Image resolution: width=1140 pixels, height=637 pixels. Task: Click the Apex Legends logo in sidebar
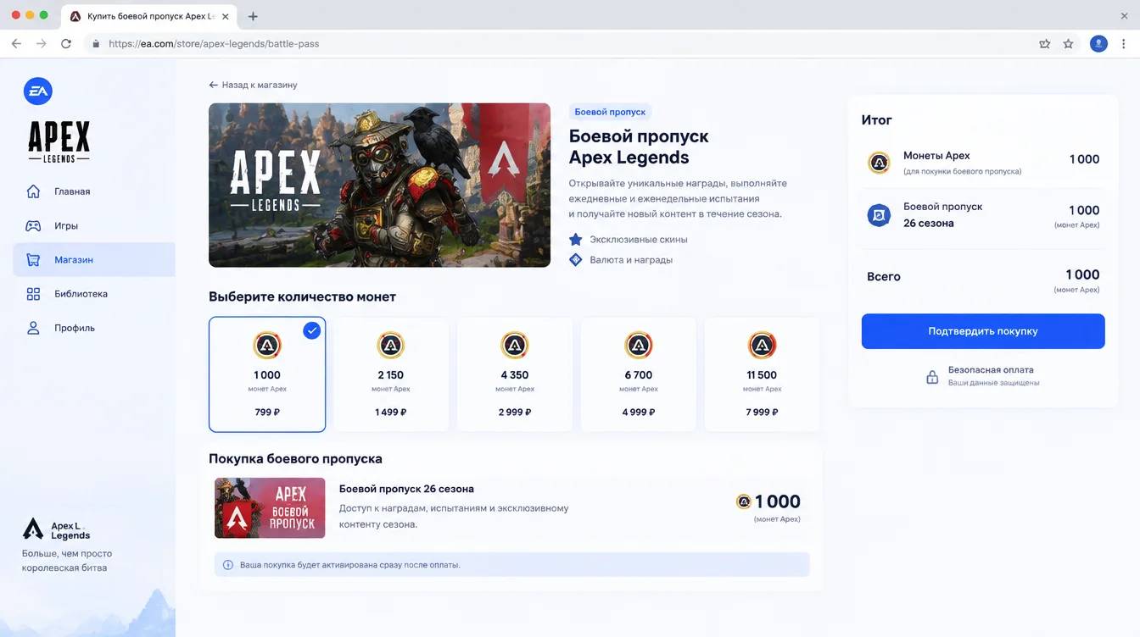click(59, 141)
